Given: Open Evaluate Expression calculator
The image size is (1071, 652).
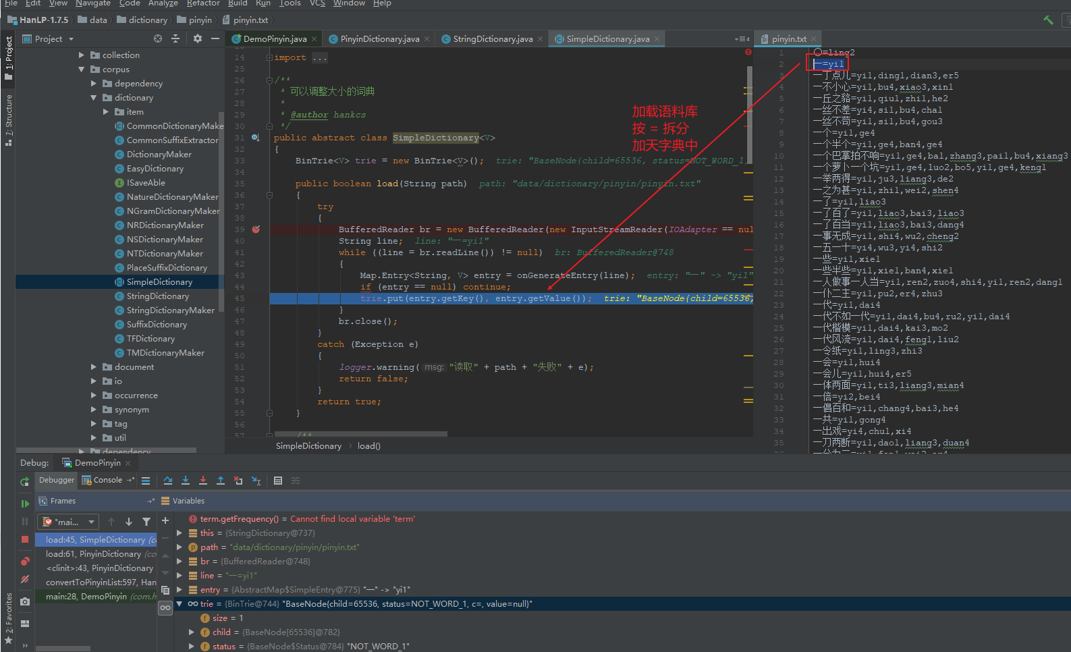Looking at the screenshot, I should pos(278,481).
